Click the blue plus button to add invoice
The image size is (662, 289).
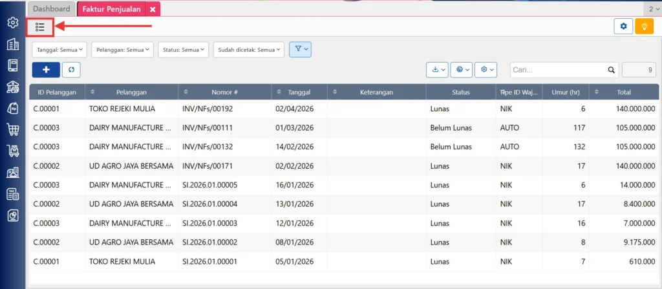click(x=46, y=70)
